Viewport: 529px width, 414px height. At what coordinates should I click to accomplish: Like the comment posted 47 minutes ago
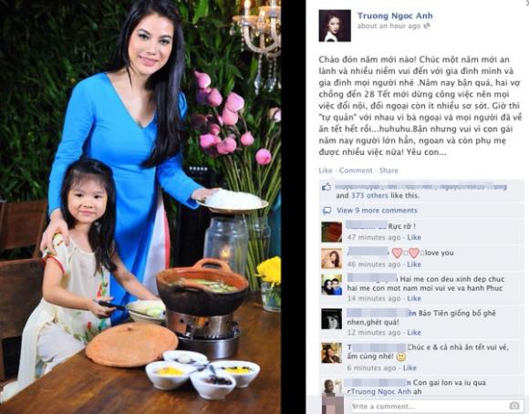coord(414,237)
